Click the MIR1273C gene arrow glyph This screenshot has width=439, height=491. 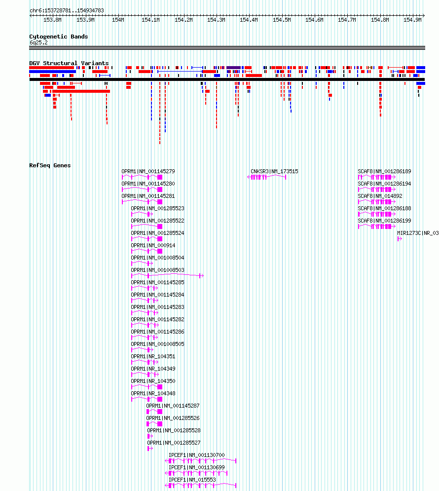pyautogui.click(x=400, y=239)
